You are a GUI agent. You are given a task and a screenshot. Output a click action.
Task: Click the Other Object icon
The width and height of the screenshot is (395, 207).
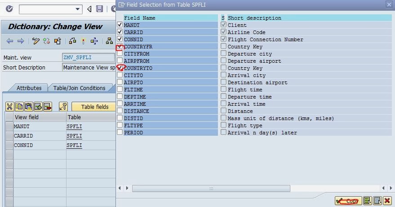click(58, 41)
